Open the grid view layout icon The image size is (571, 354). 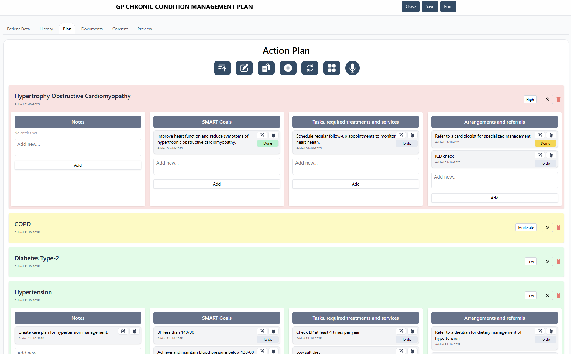coord(332,68)
